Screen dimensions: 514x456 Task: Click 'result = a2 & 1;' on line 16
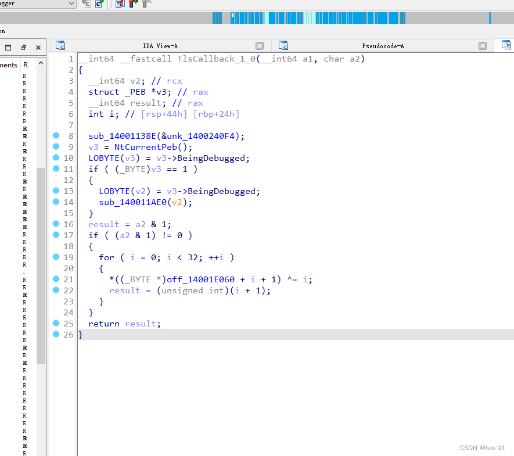coord(130,225)
